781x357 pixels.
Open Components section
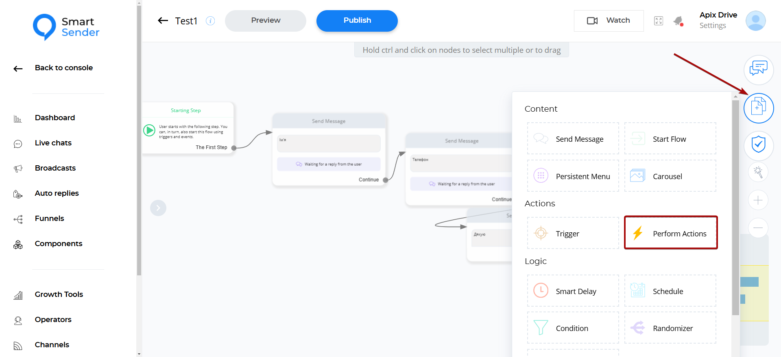(59, 244)
